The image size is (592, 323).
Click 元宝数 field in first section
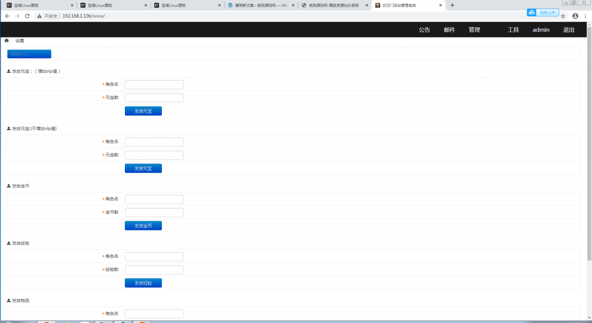(x=154, y=98)
